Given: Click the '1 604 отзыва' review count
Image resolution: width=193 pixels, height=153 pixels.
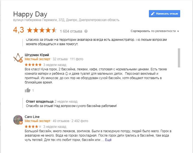Looking at the screenshot, I should [71, 31].
